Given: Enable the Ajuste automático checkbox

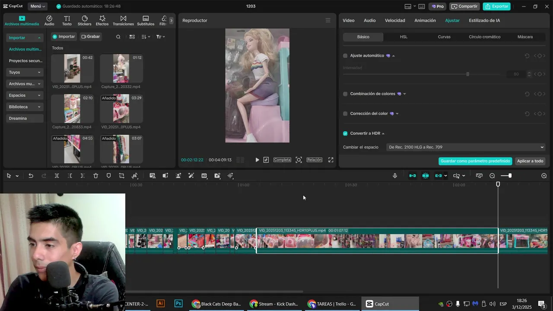Looking at the screenshot, I should coord(345,56).
